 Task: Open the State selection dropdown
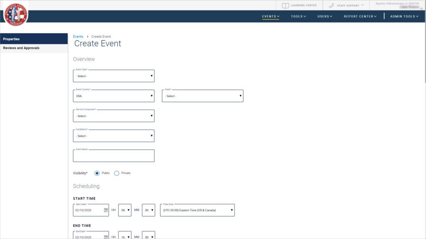coord(202,96)
